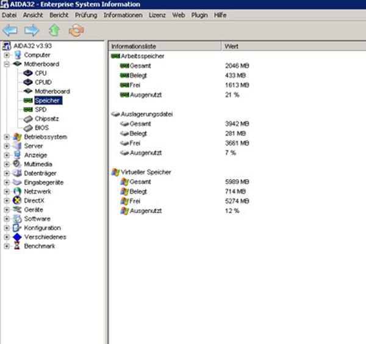Click the Benchmark hourglass icon

click(17, 246)
